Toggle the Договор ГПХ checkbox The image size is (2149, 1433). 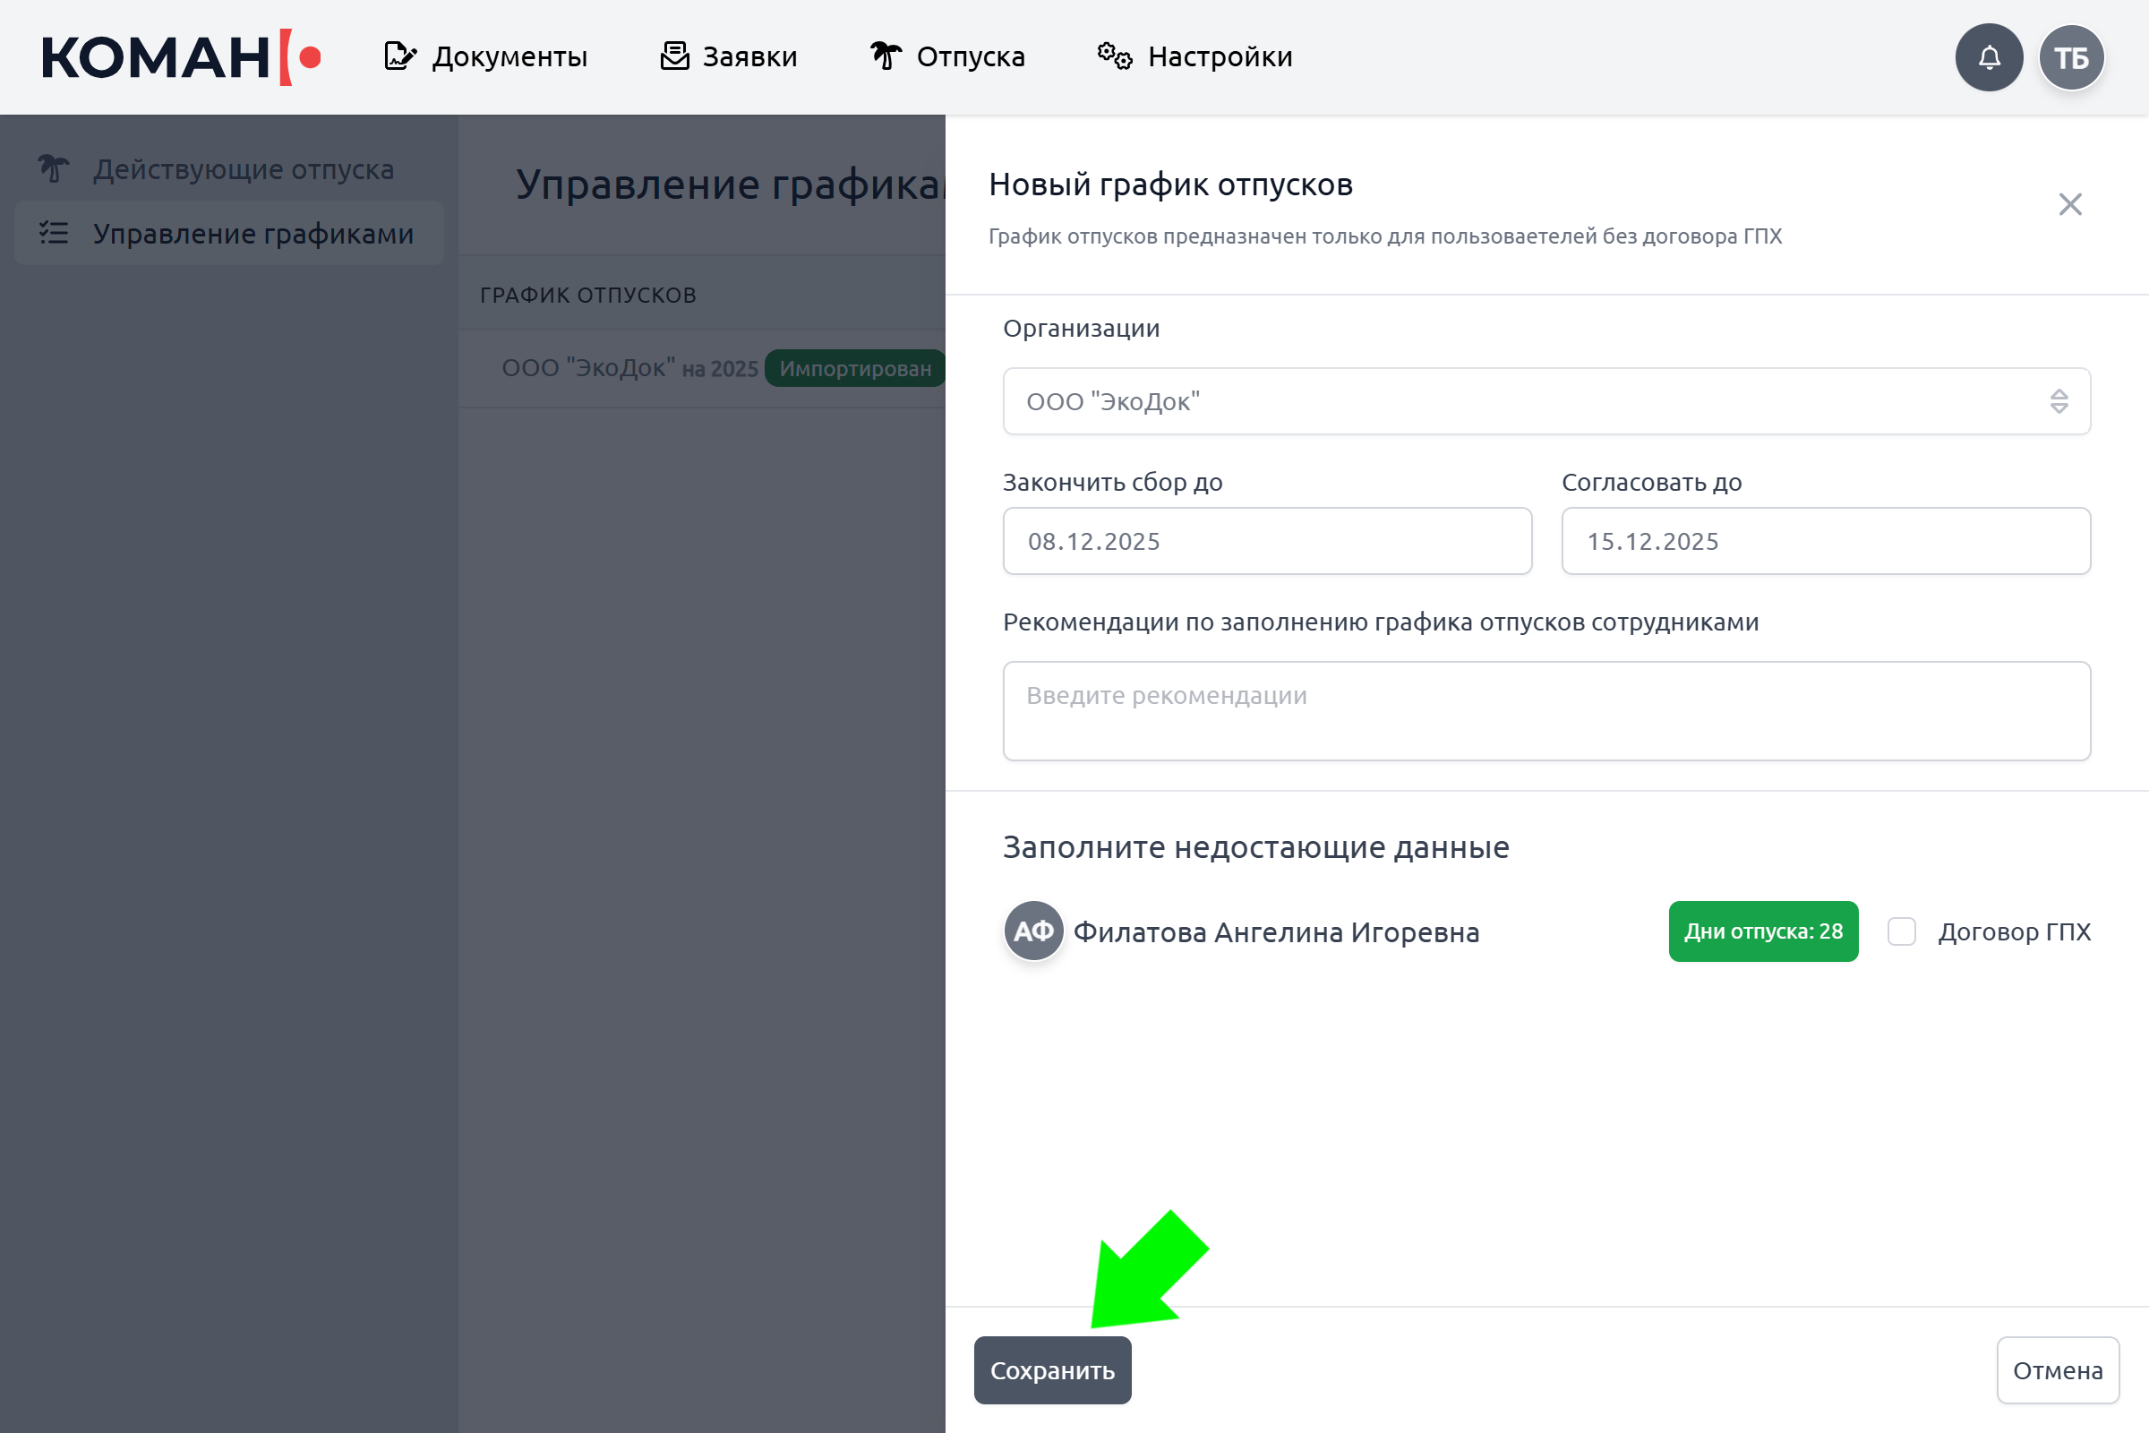coord(1901,931)
